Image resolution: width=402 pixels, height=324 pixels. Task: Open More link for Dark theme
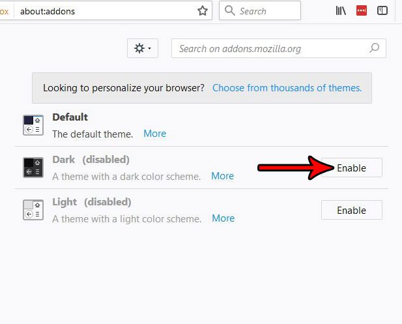pyautogui.click(x=223, y=176)
